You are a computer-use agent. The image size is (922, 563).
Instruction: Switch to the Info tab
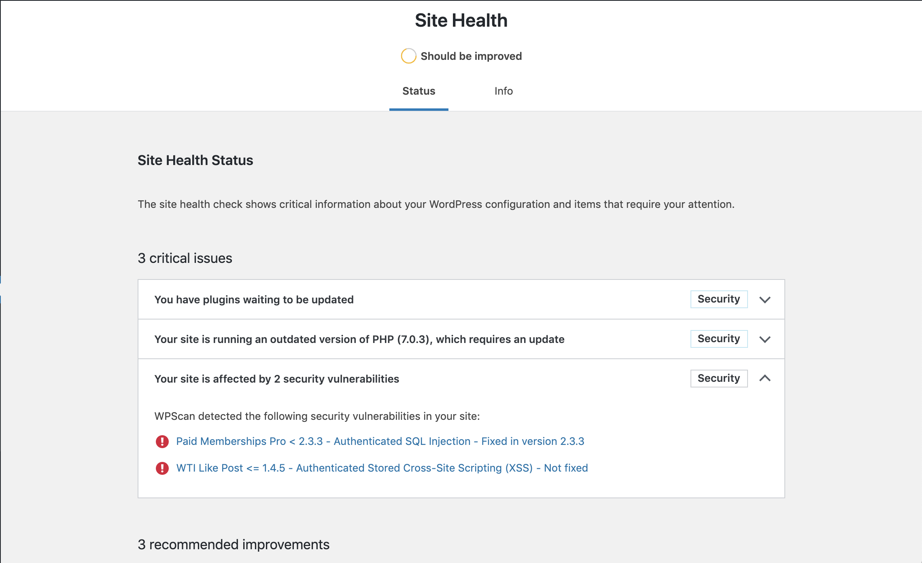(503, 91)
